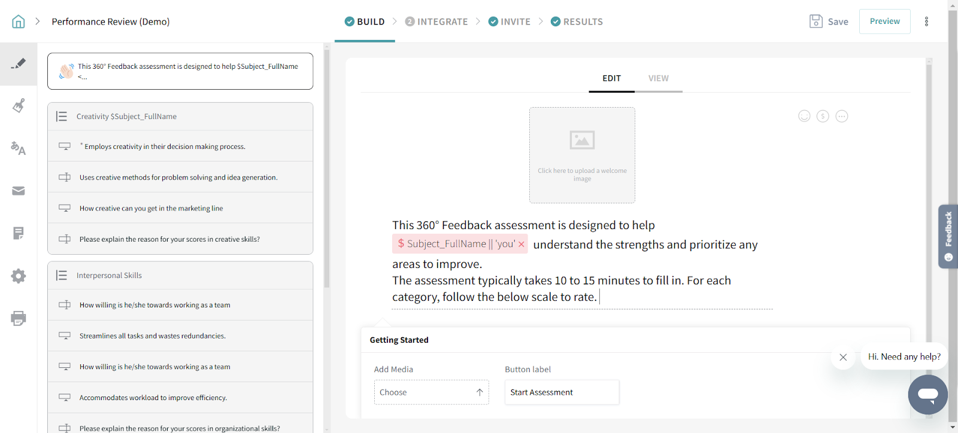Click the printer icon in the sidebar
The width and height of the screenshot is (958, 433).
(19, 318)
